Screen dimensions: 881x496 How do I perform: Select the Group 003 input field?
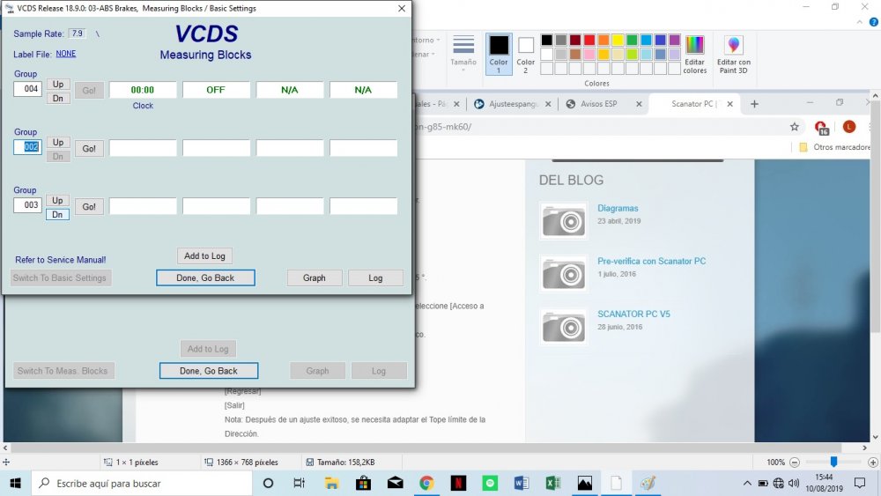pos(27,205)
